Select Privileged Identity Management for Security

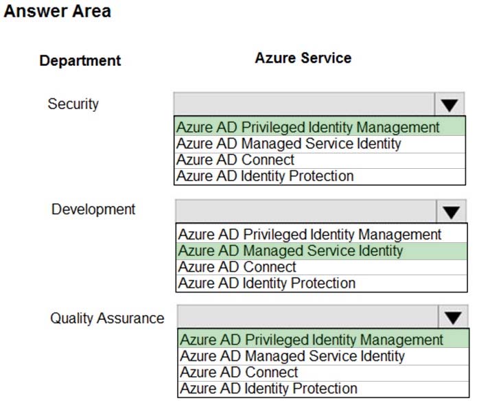(x=320, y=127)
